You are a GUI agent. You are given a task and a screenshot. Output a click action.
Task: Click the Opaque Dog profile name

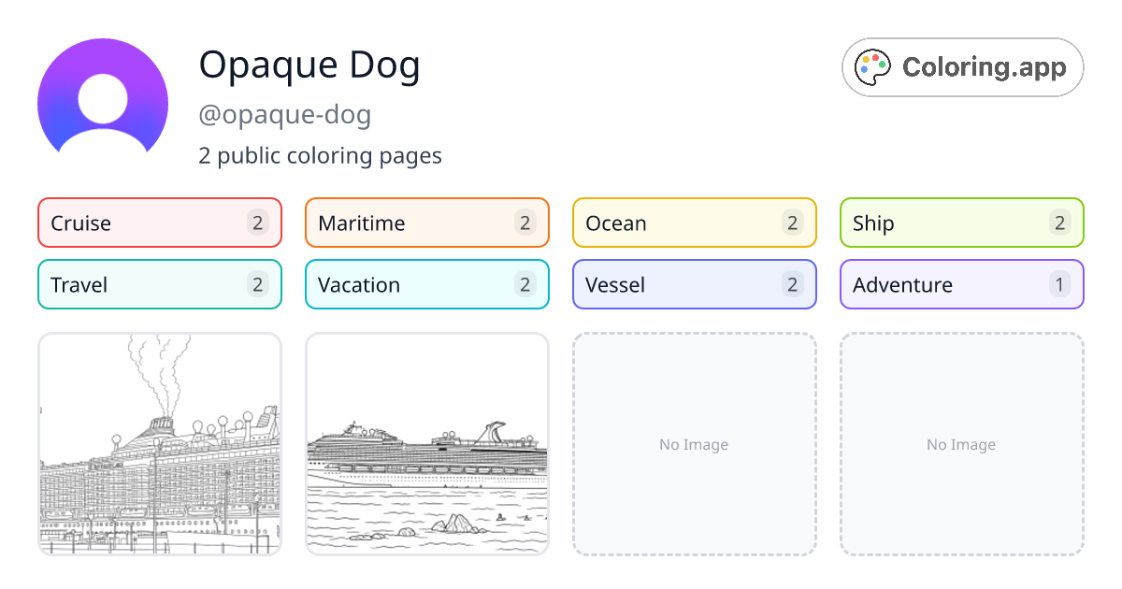pyautogui.click(x=309, y=65)
